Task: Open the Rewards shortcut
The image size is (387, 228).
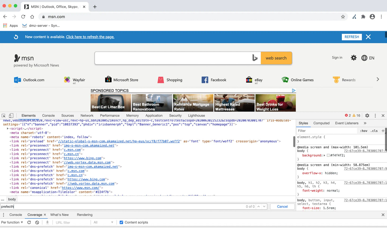Action: (344, 80)
